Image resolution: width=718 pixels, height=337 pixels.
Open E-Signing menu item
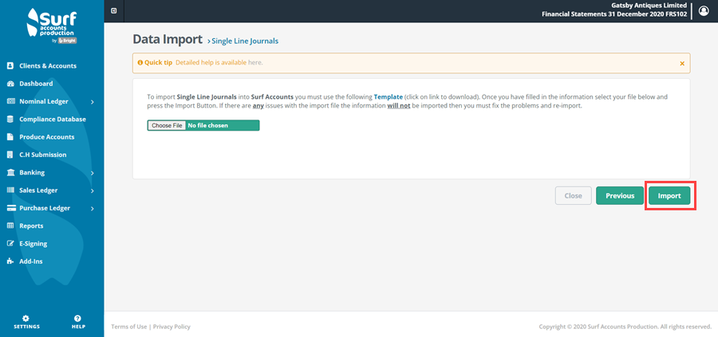[x=33, y=244]
